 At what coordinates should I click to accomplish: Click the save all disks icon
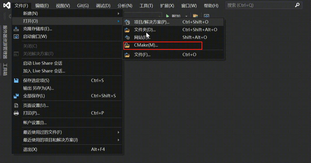(16, 96)
